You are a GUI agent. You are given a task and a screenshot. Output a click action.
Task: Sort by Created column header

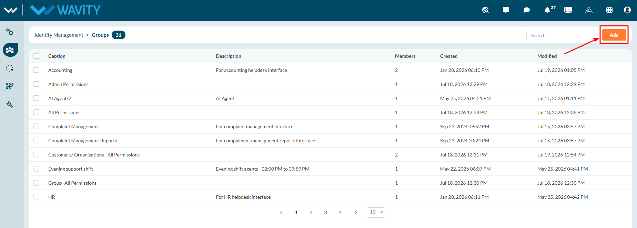pos(449,56)
